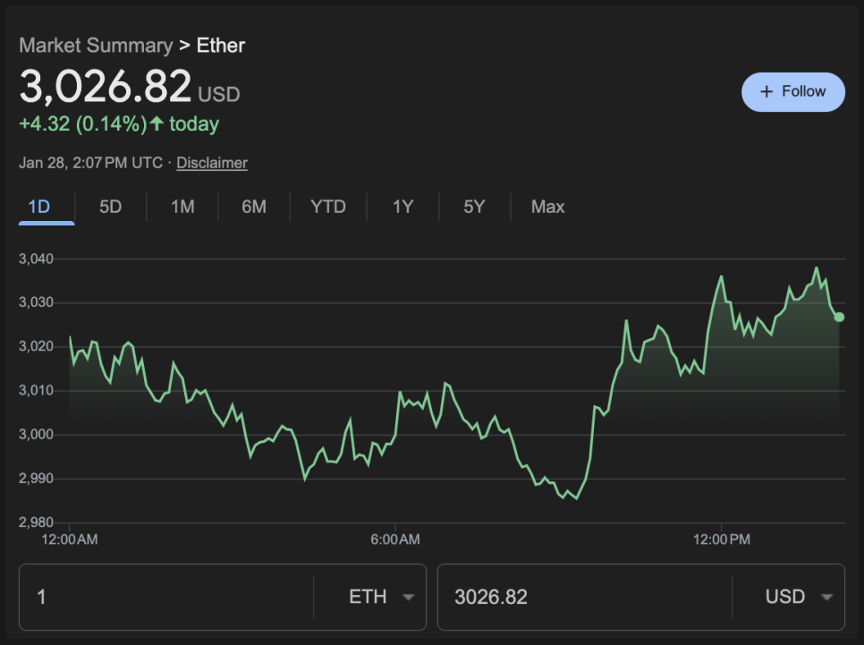Click the 6:00 AM x-axis label
864x645 pixels.
point(395,539)
